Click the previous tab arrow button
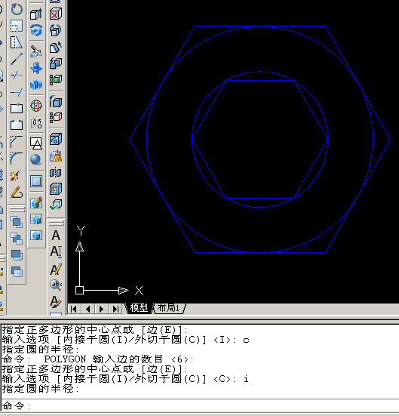 tap(87, 309)
